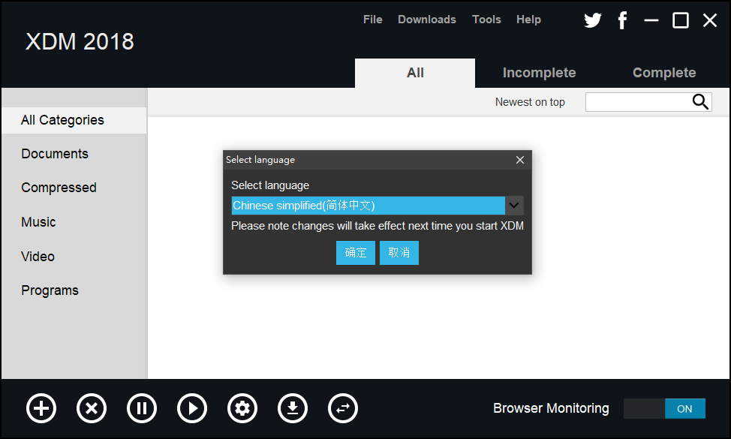Open the Newest on top sort dropdown
The image size is (731, 439).
530,102
